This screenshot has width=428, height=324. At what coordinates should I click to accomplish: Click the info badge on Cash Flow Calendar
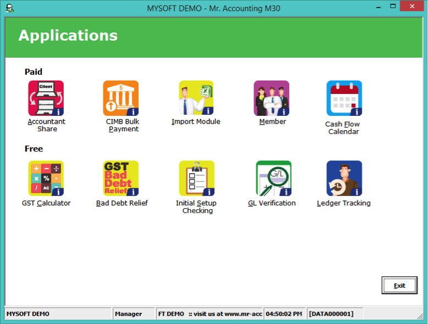click(356, 111)
